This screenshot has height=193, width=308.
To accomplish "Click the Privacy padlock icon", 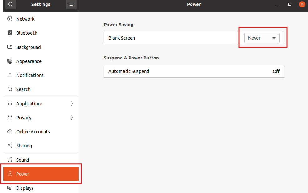I will [x=10, y=117].
